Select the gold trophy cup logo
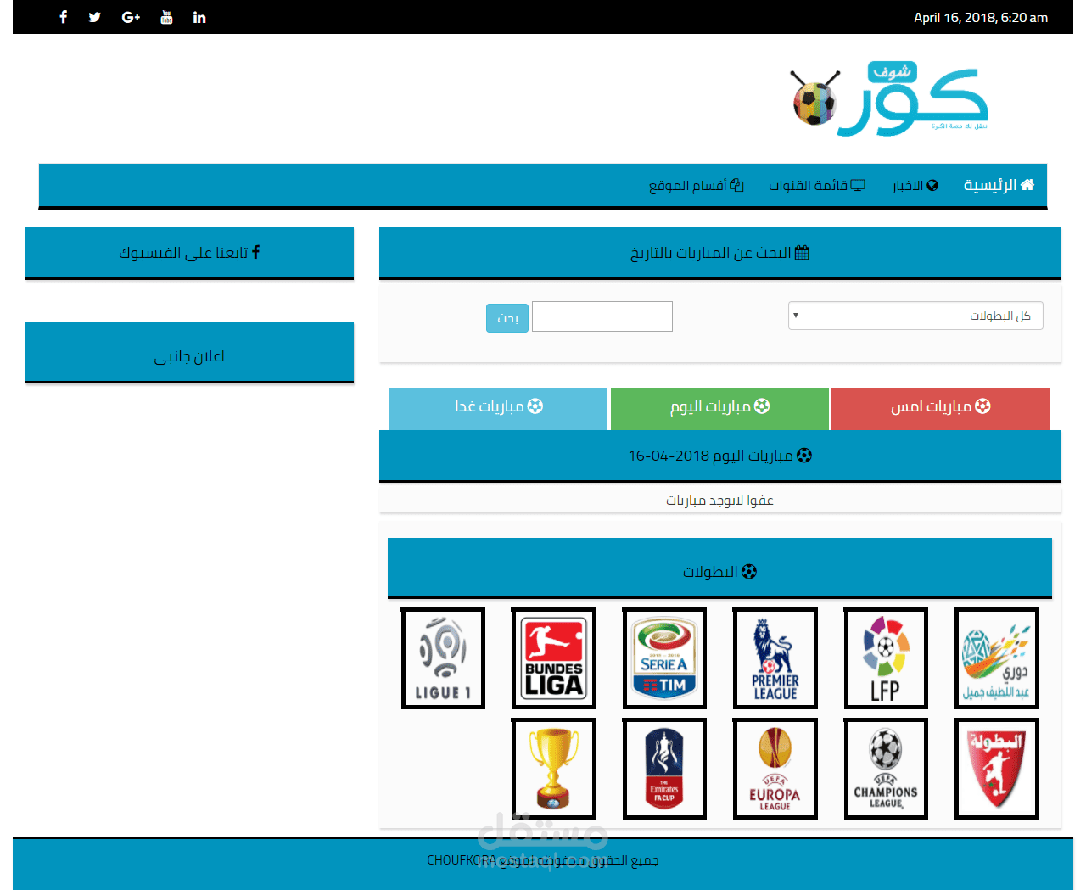This screenshot has height=890, width=1086. click(554, 769)
